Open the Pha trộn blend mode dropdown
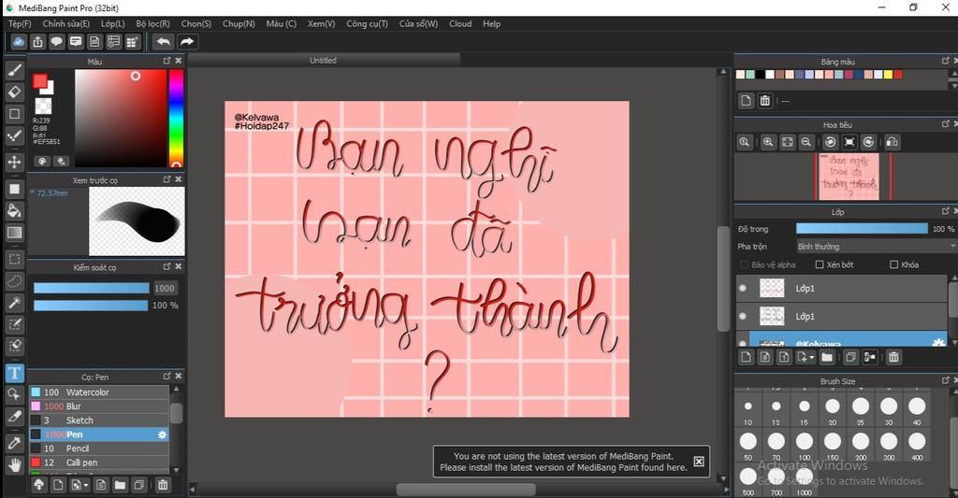 [x=876, y=246]
